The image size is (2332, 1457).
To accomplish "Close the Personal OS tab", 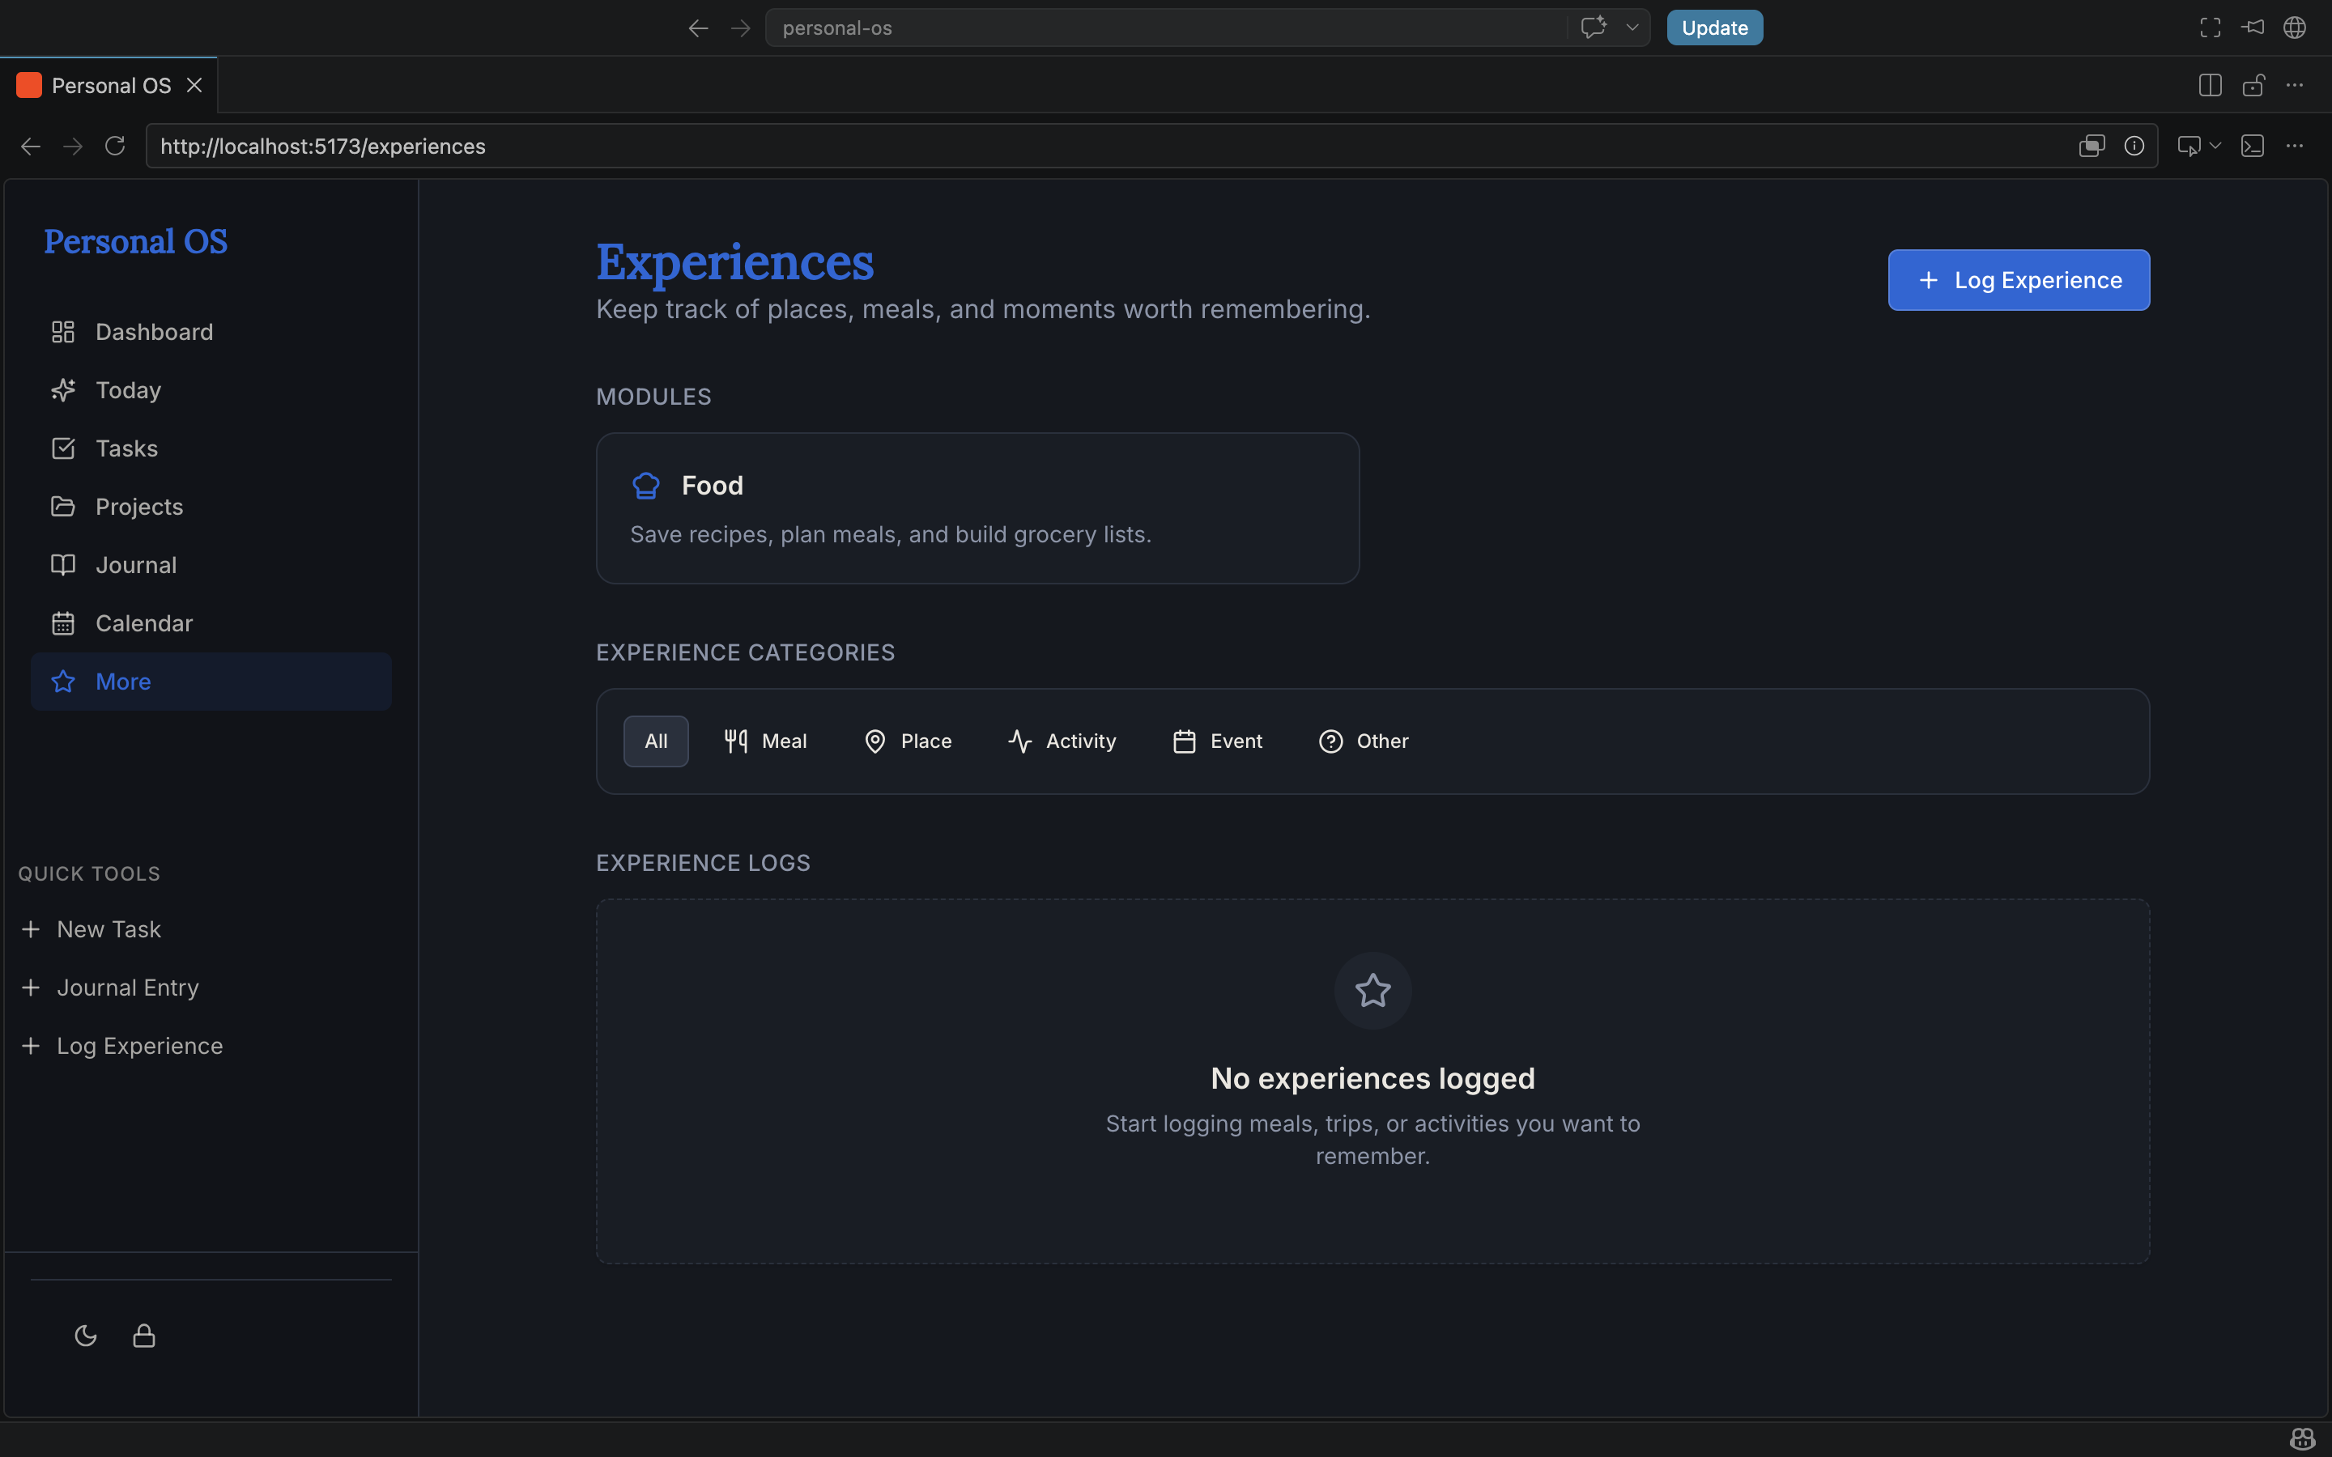I will 194,86.
